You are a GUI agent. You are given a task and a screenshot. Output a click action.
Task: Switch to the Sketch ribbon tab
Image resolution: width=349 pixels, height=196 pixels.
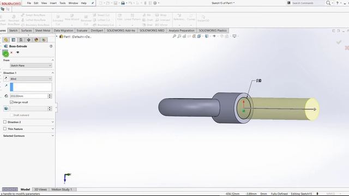pos(13,30)
